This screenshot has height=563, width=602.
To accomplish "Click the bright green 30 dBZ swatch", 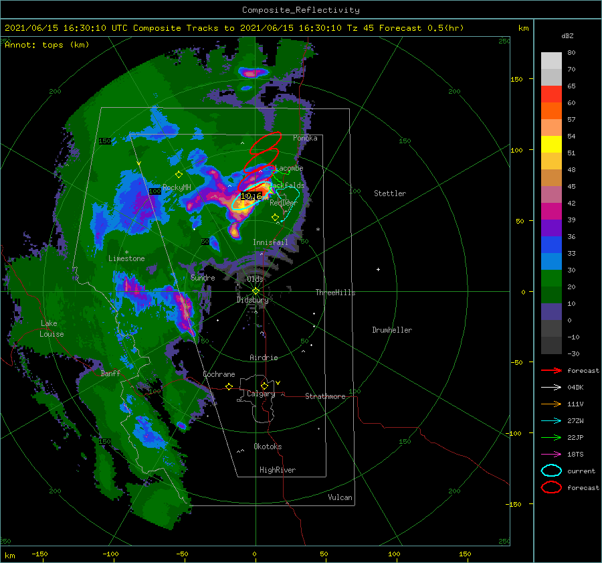I will coord(551,278).
